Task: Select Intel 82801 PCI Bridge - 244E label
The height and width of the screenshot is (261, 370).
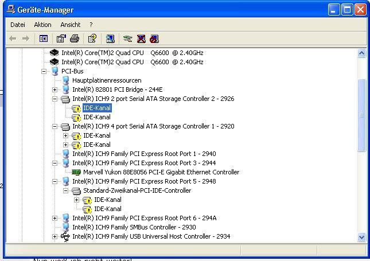Action: coord(118,89)
